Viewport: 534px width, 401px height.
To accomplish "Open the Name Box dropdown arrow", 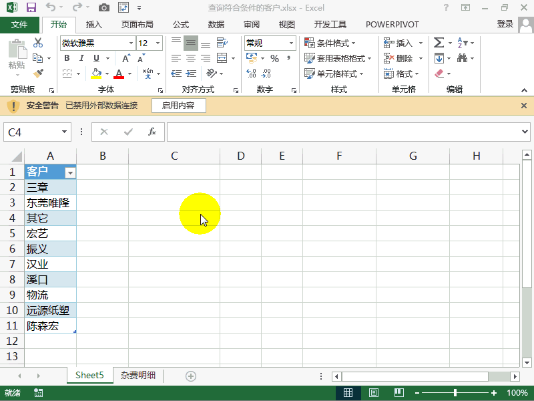I will [64, 132].
